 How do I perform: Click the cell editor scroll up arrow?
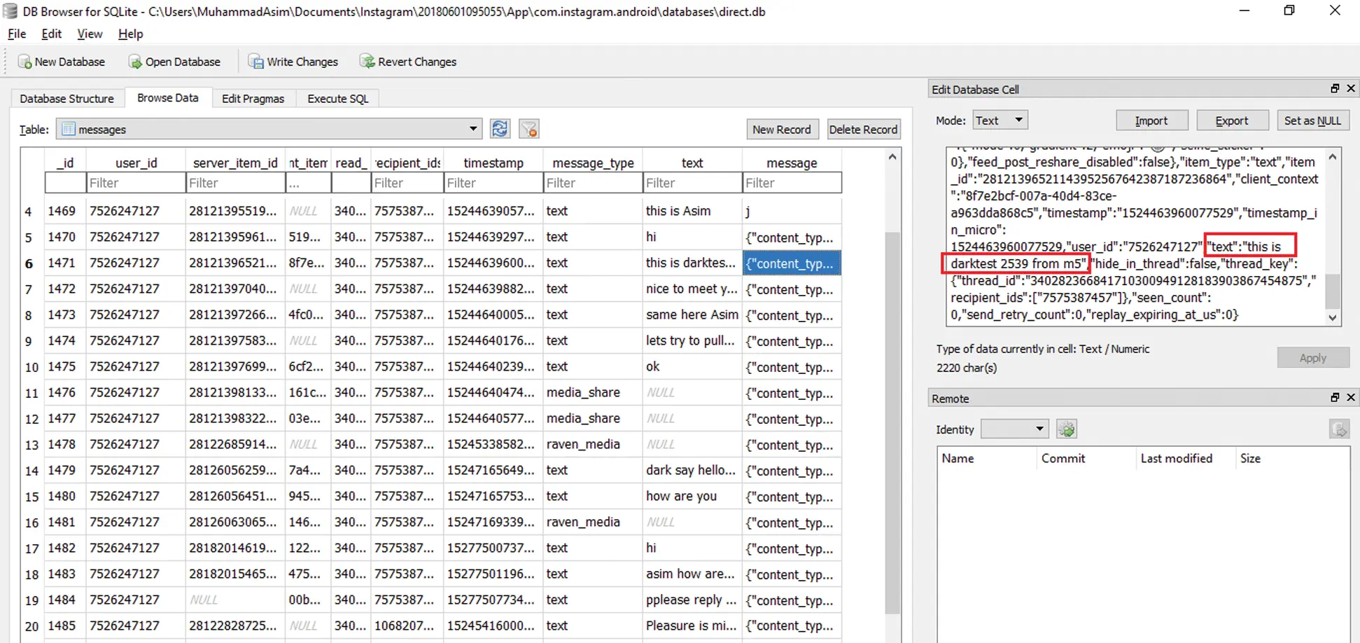tap(1332, 157)
